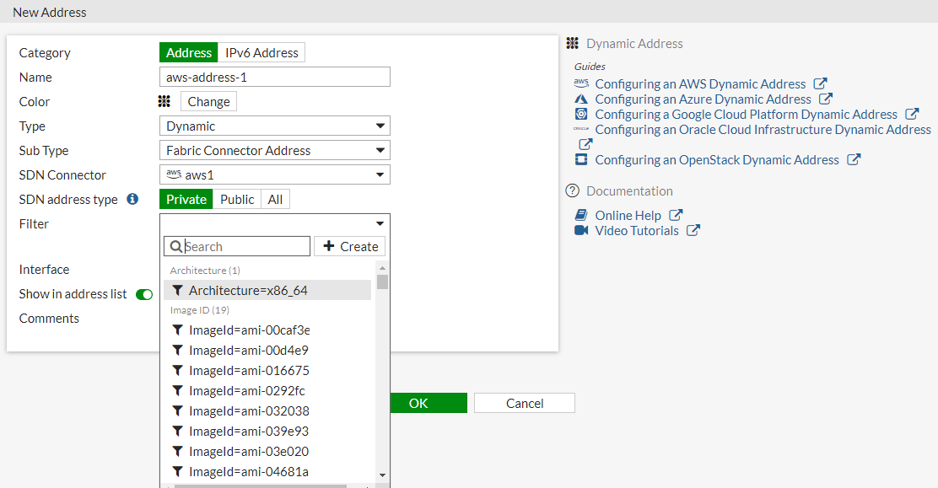Click the AWS icon in the guides list

point(581,83)
